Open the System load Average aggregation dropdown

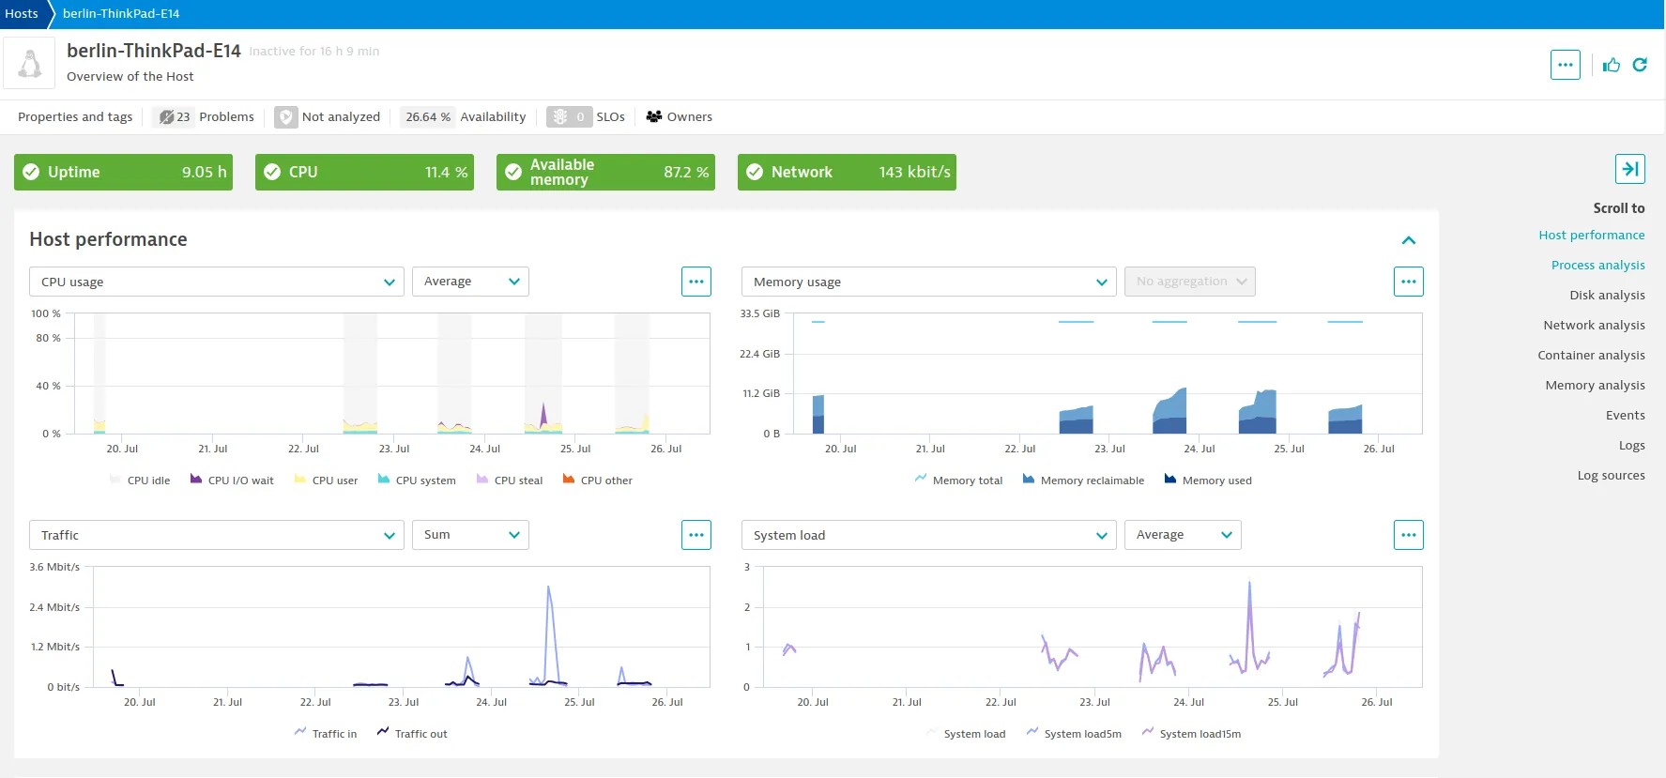pyautogui.click(x=1183, y=535)
